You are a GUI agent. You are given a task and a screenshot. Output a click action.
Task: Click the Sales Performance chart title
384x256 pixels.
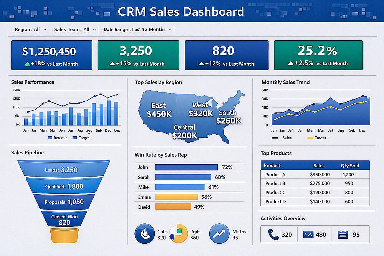pyautogui.click(x=33, y=82)
